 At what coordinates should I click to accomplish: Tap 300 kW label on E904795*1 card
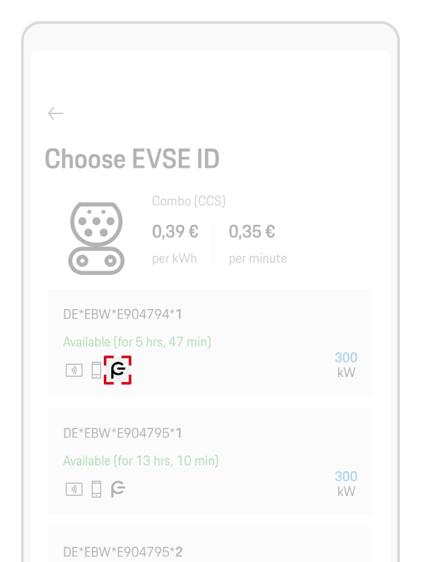pyautogui.click(x=346, y=484)
